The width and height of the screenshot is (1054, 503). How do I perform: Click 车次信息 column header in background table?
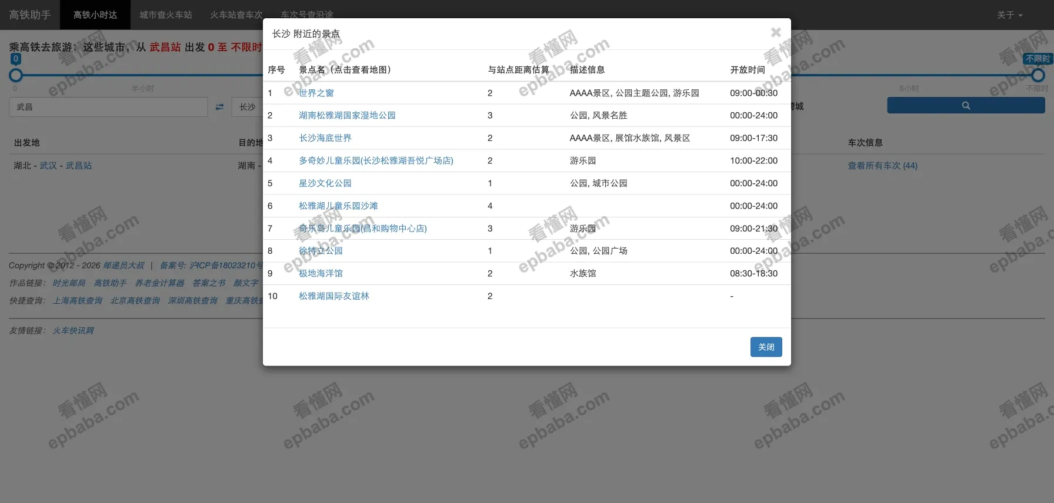(865, 143)
